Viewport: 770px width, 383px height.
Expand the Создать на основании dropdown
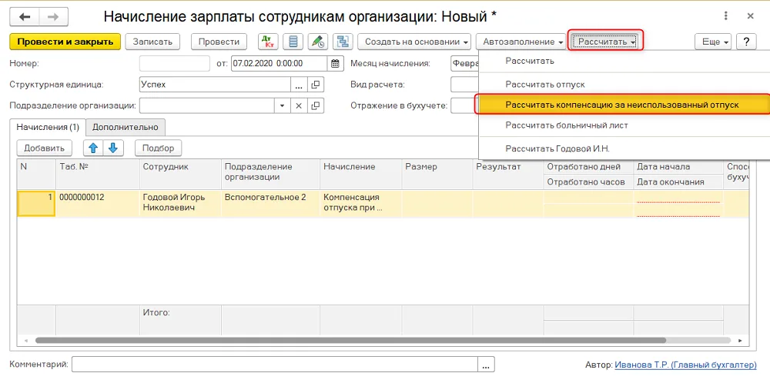(414, 42)
